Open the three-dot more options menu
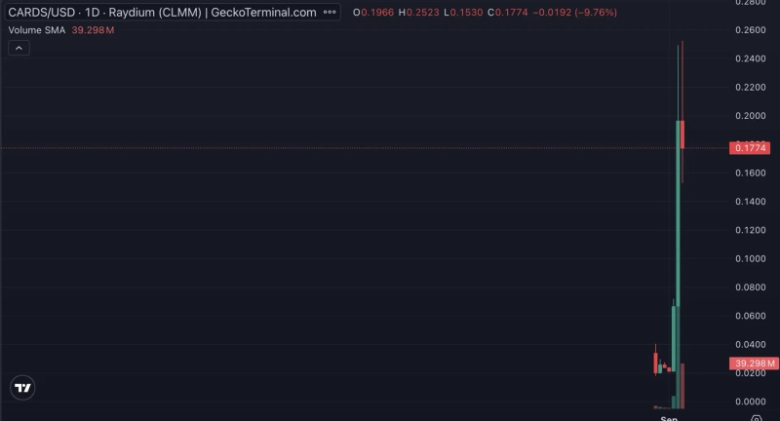This screenshot has height=421, width=780. coord(330,13)
